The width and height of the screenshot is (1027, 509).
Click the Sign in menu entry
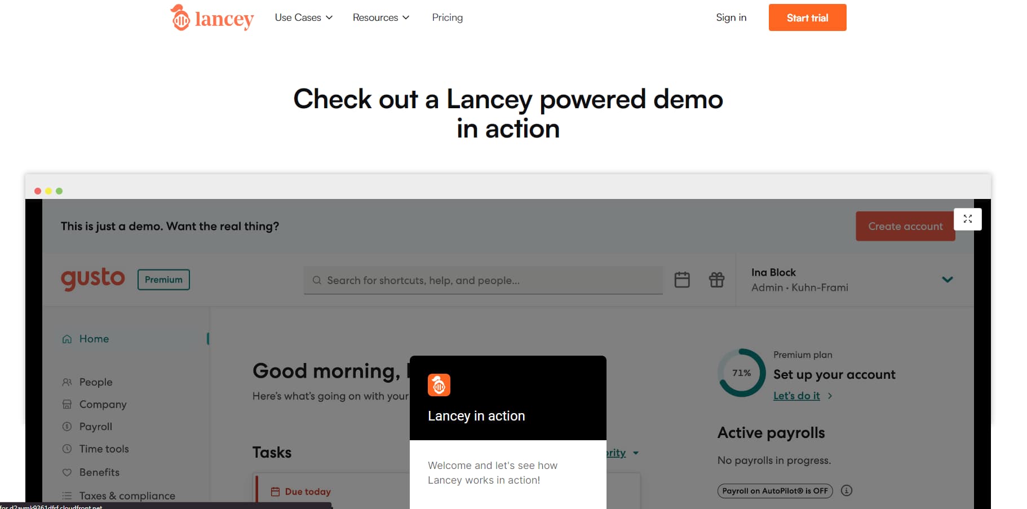click(x=731, y=17)
